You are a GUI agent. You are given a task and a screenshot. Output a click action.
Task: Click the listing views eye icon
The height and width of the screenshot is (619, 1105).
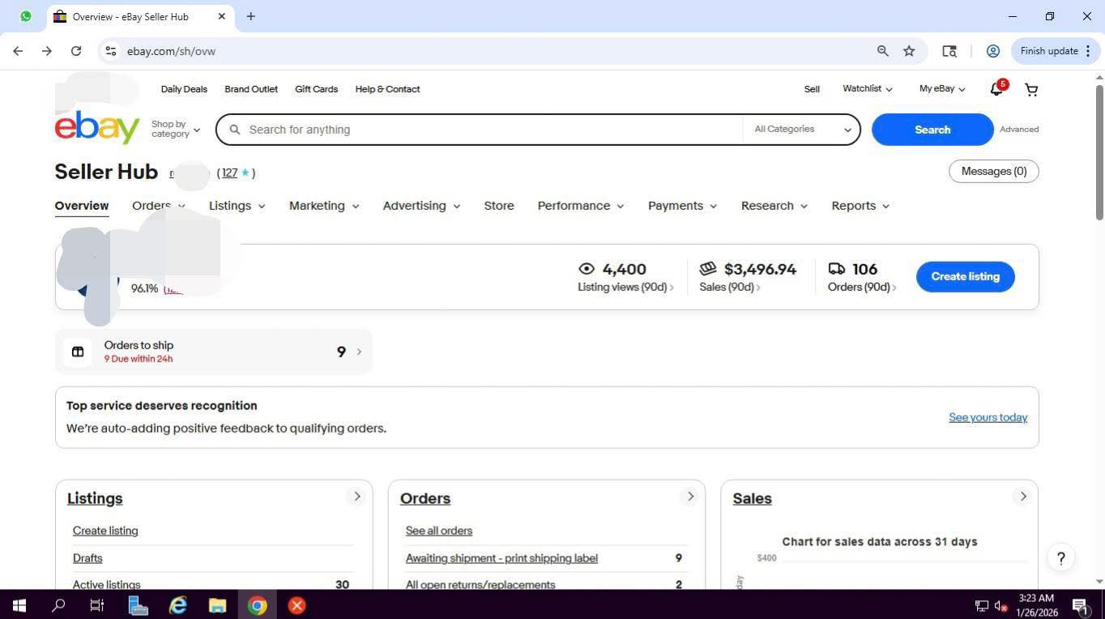click(587, 268)
